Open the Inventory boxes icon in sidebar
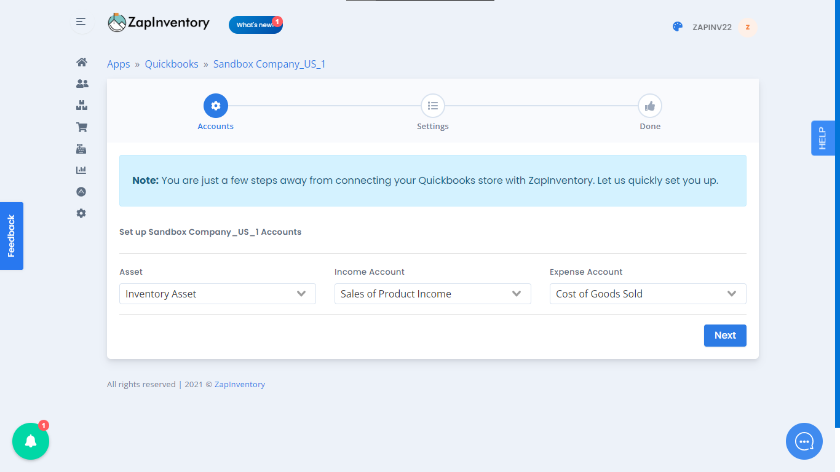 (81, 106)
